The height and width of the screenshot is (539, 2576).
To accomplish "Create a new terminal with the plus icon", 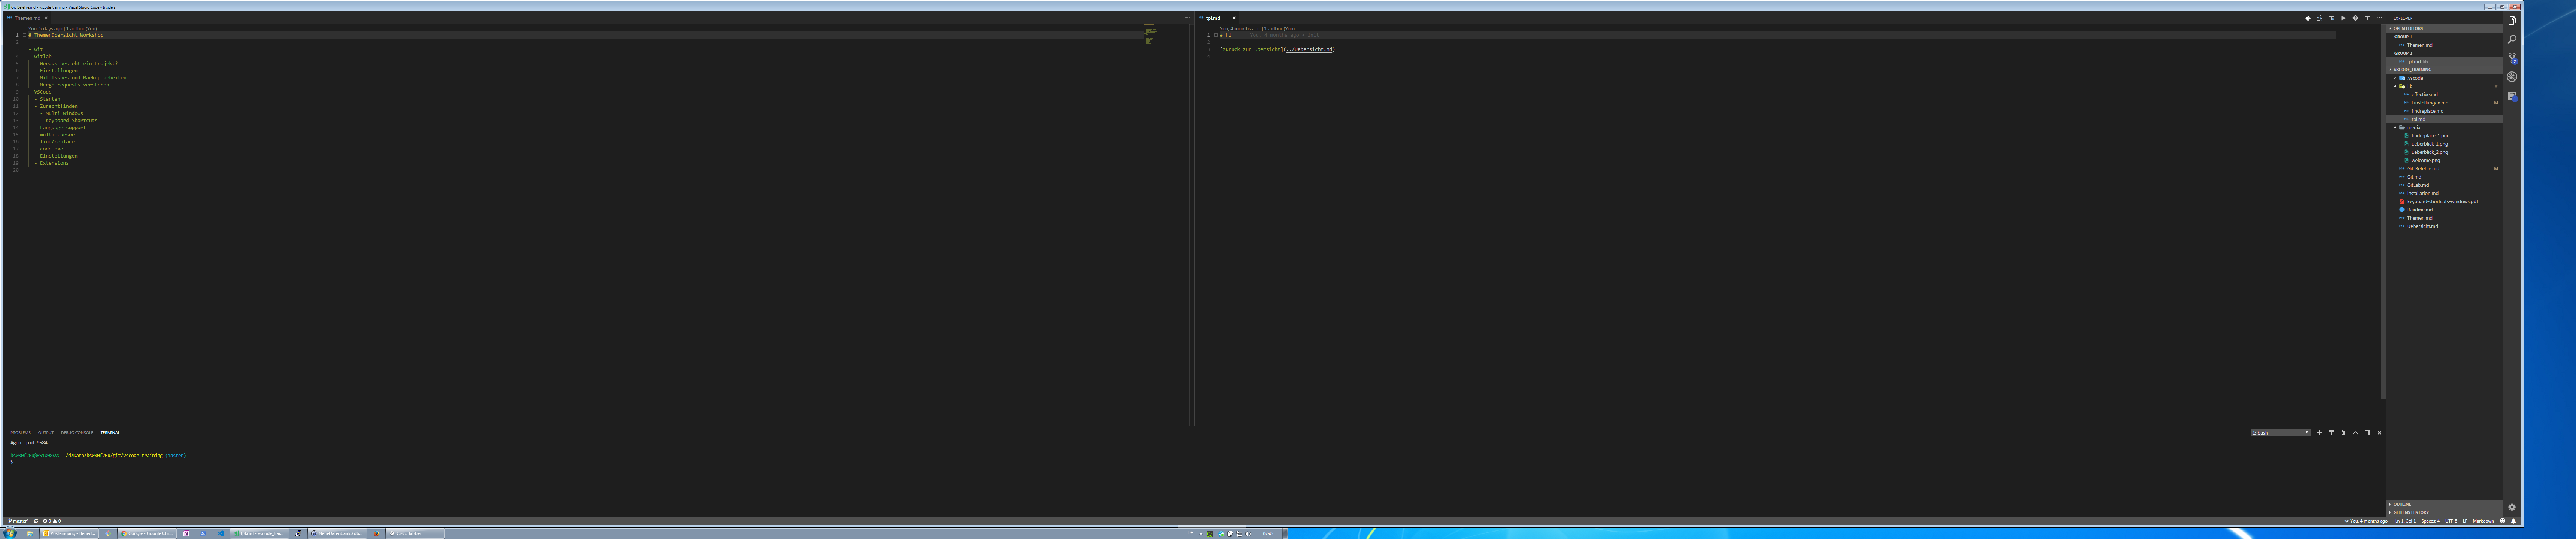I will point(2319,433).
